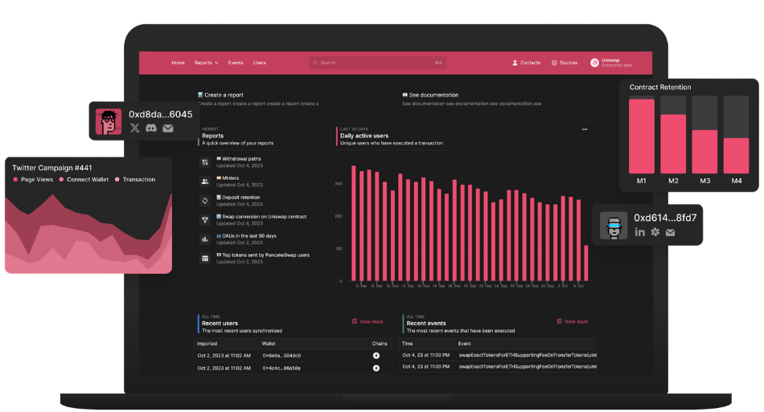The width and height of the screenshot is (764, 412).
Task: Go to the Events page in the navbar
Action: (x=236, y=63)
